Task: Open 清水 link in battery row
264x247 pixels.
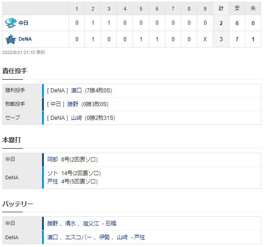Action: [70, 223]
